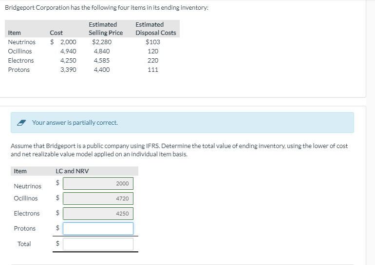The image size is (375, 265).
Task: Click Electrons cost value 4,250
Action: tap(68, 61)
